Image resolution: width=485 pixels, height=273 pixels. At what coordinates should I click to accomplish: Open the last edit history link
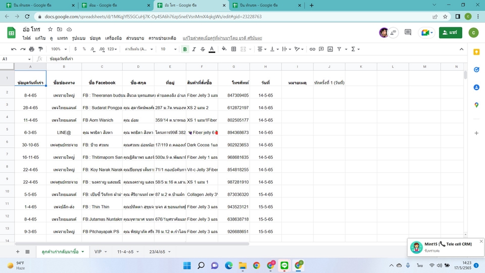(x=222, y=38)
